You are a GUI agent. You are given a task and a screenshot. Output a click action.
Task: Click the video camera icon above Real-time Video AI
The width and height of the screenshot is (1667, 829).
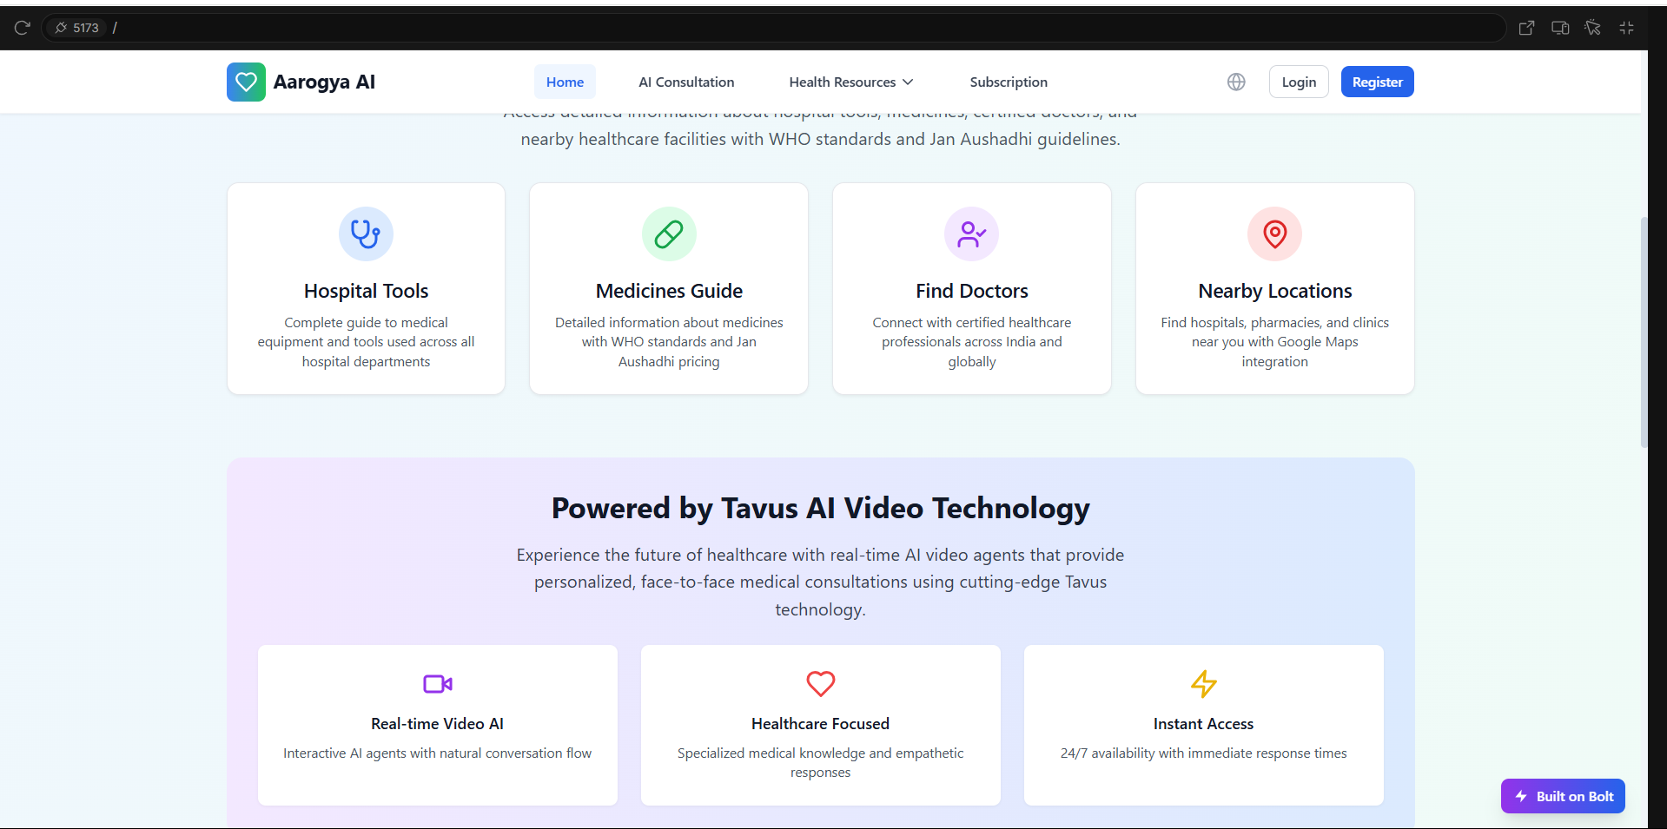point(438,684)
